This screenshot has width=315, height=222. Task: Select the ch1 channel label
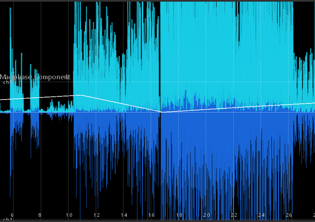pyautogui.click(x=8, y=220)
